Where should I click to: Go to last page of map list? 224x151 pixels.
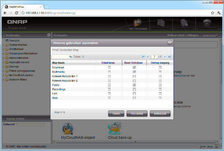point(169,57)
